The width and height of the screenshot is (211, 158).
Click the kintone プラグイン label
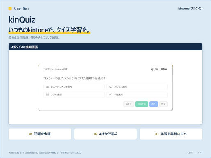tap(190, 9)
